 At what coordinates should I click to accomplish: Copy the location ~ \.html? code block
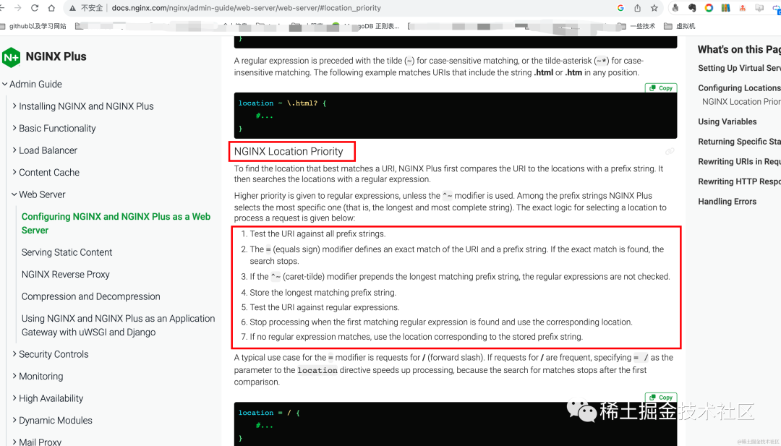pos(661,88)
